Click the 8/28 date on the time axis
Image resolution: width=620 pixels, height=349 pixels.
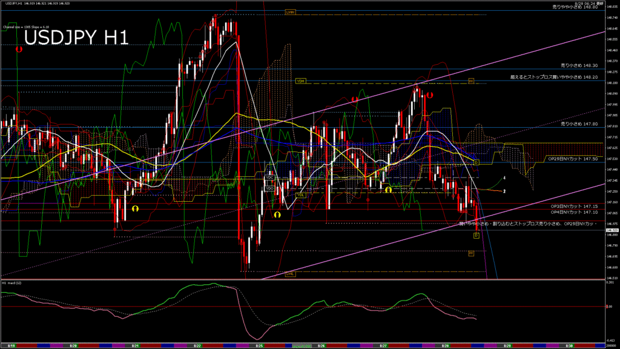coord(445,346)
